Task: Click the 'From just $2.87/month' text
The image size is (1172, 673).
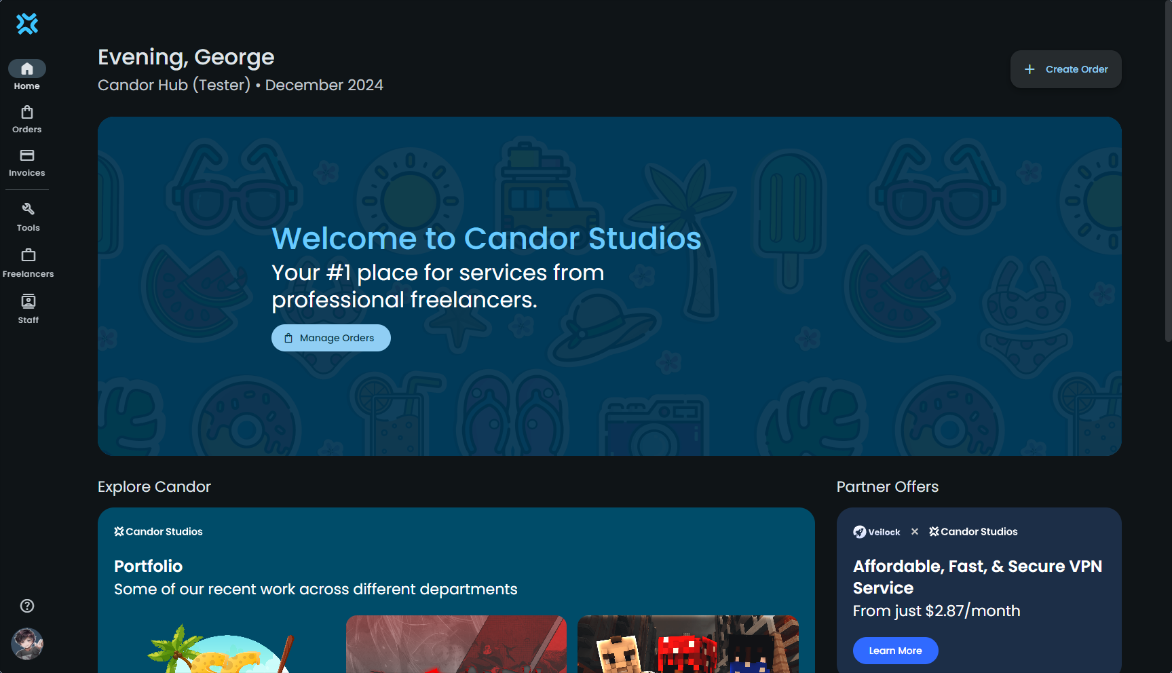Action: click(937, 611)
